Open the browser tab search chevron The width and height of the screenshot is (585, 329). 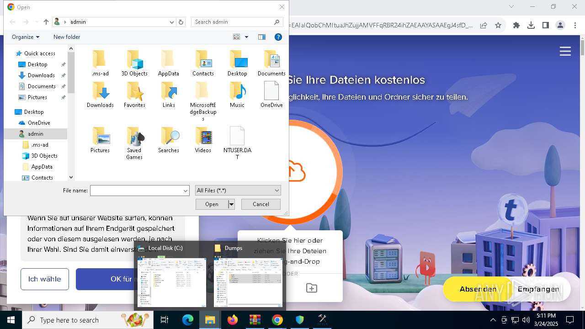511,6
